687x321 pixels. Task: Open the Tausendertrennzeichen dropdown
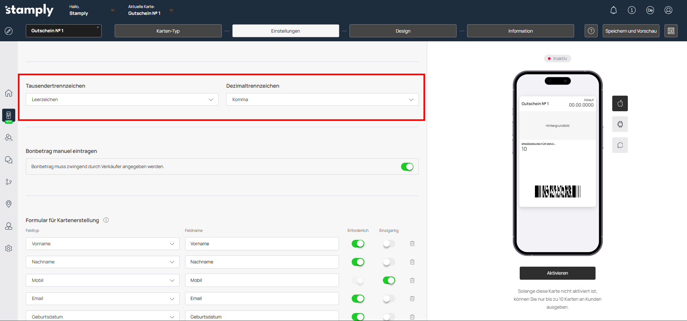tap(122, 100)
